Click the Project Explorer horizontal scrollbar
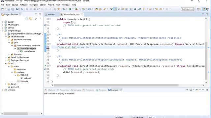This screenshot has height=118, width=211. tap(15, 114)
